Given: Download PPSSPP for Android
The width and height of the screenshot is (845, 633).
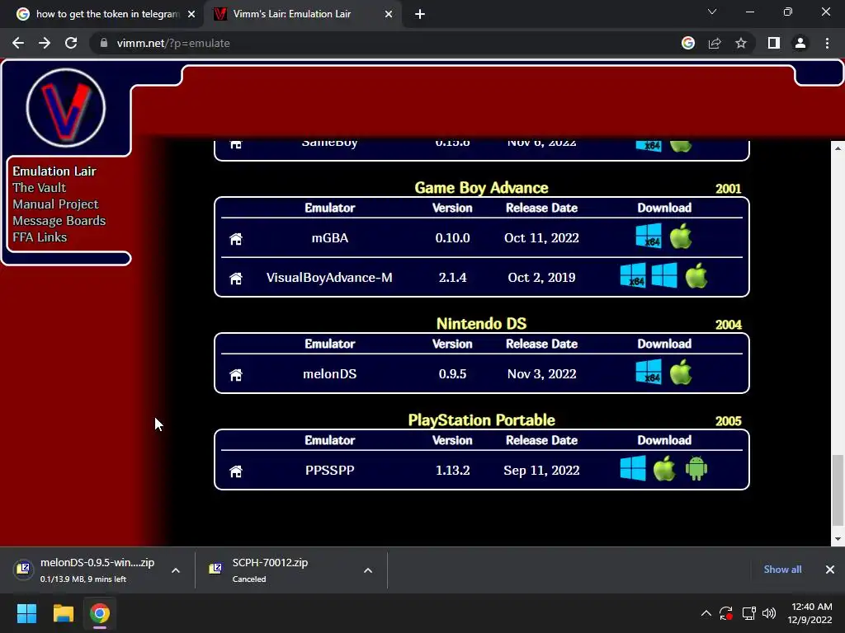Looking at the screenshot, I should [x=696, y=468].
